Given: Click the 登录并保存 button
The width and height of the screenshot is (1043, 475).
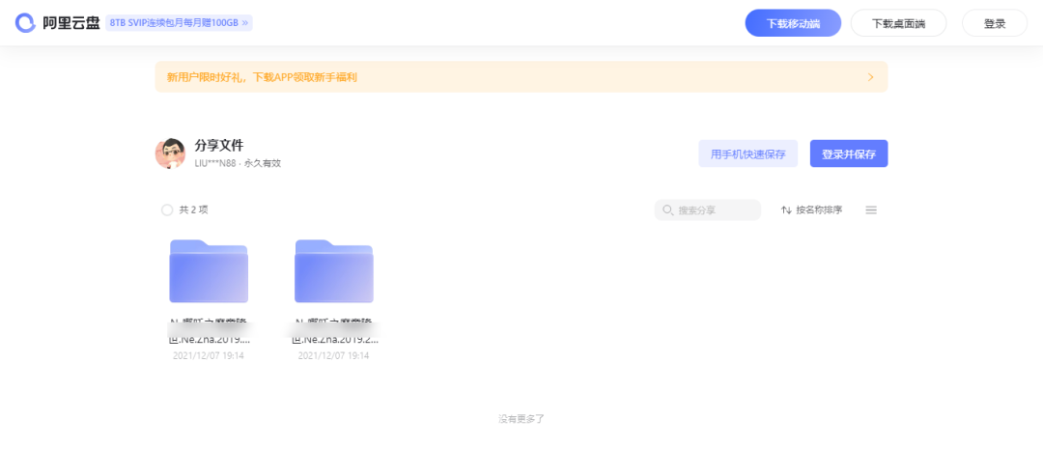Looking at the screenshot, I should point(848,154).
